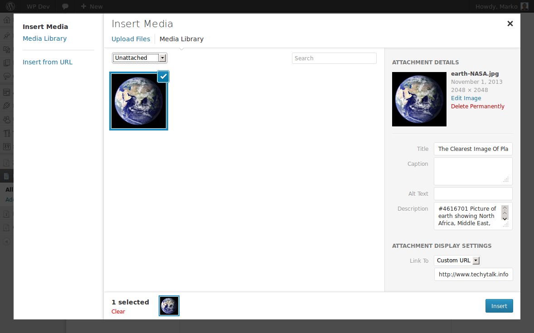
Task: Click the Posts pin icon in sidebar
Action: pyautogui.click(x=6, y=35)
